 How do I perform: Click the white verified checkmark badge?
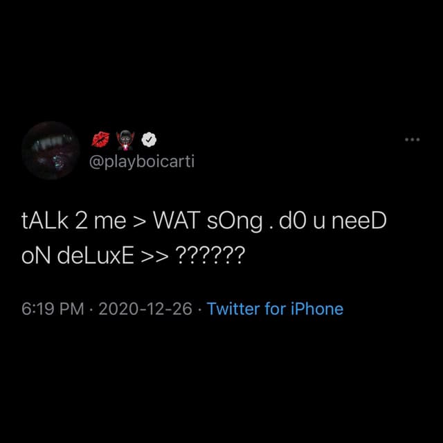[149, 139]
